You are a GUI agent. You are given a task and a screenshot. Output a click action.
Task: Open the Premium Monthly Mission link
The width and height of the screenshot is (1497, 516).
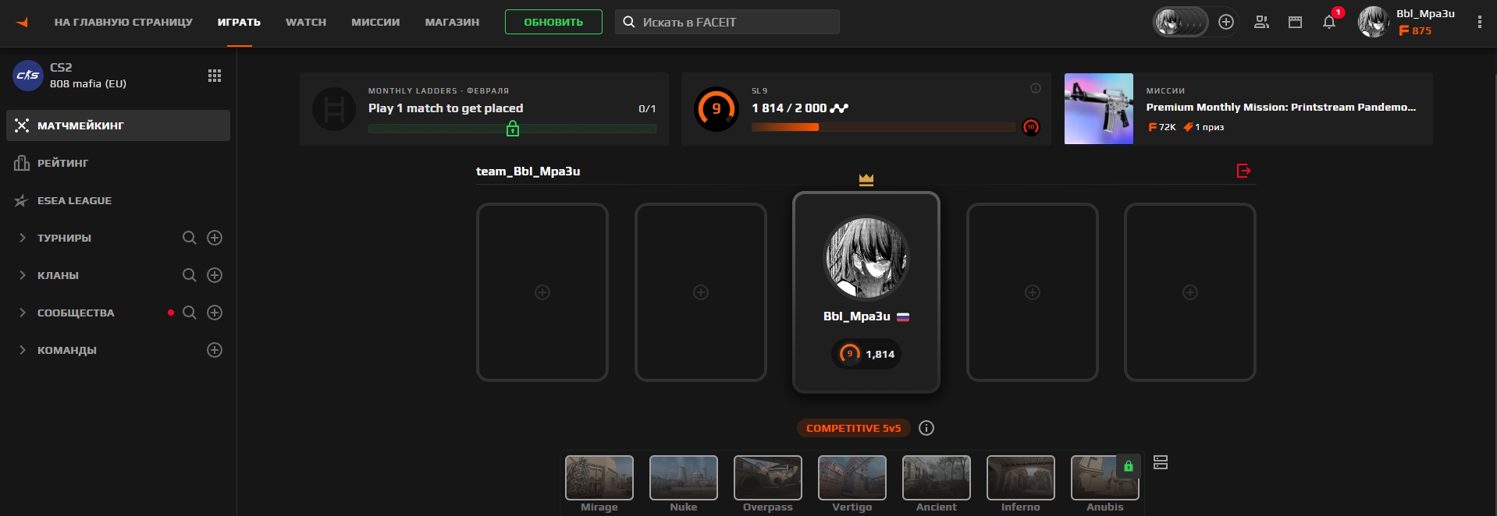(1281, 108)
